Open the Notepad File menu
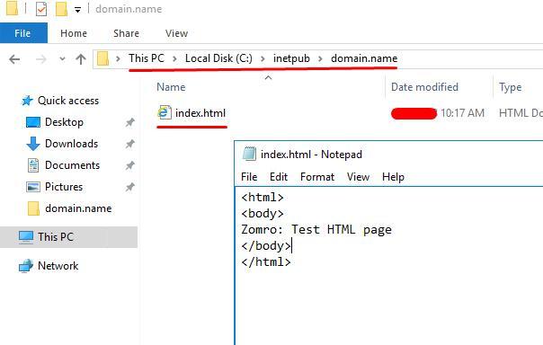The width and height of the screenshot is (543, 345). click(249, 177)
